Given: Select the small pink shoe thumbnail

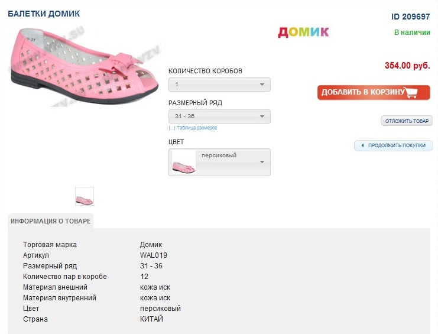Looking at the screenshot, I should point(85,196).
